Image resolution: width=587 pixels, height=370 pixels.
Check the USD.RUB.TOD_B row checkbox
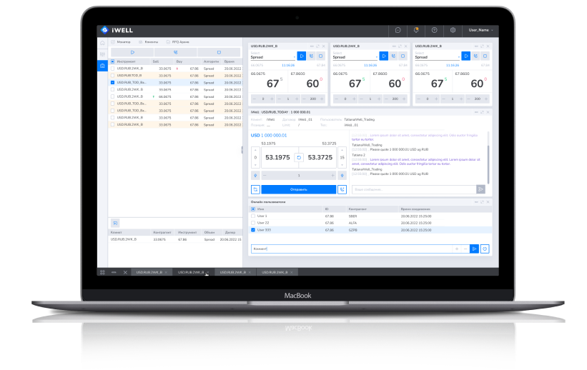pos(112,76)
